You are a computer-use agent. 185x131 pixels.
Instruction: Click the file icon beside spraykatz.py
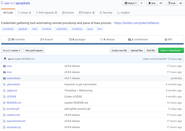(4, 127)
